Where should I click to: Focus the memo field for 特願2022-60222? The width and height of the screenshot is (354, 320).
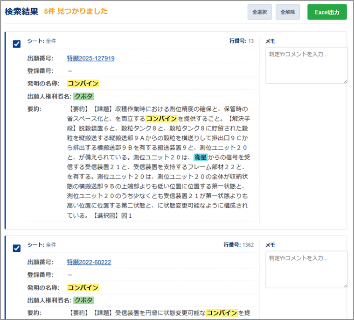tap(306, 270)
